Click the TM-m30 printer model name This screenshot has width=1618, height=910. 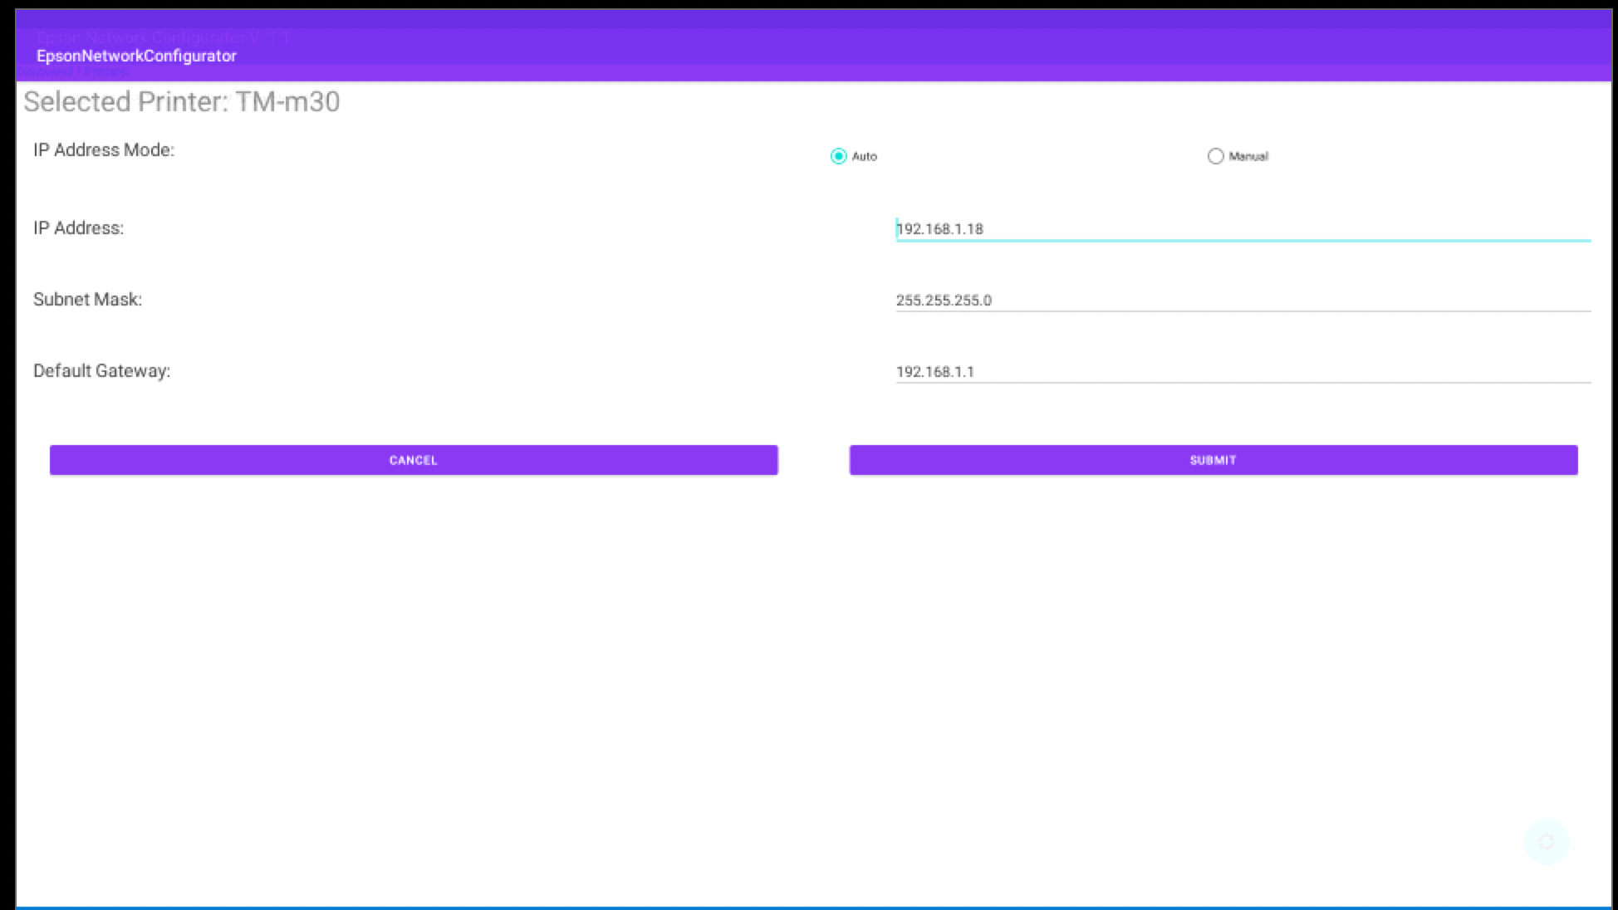coord(287,101)
